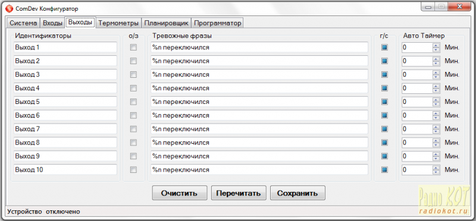Increase Авто Таймер value for Выход 1

pos(436,46)
